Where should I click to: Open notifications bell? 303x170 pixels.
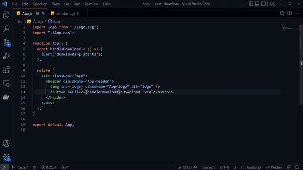tap(297, 167)
